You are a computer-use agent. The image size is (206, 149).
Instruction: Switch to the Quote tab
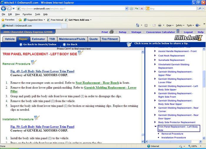(94, 39)
